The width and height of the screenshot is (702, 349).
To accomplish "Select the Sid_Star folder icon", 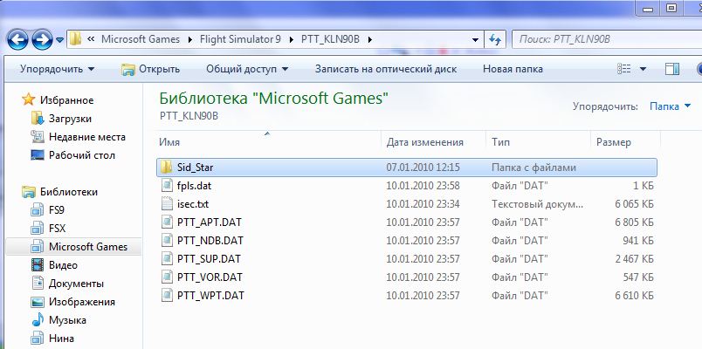I will (x=166, y=168).
